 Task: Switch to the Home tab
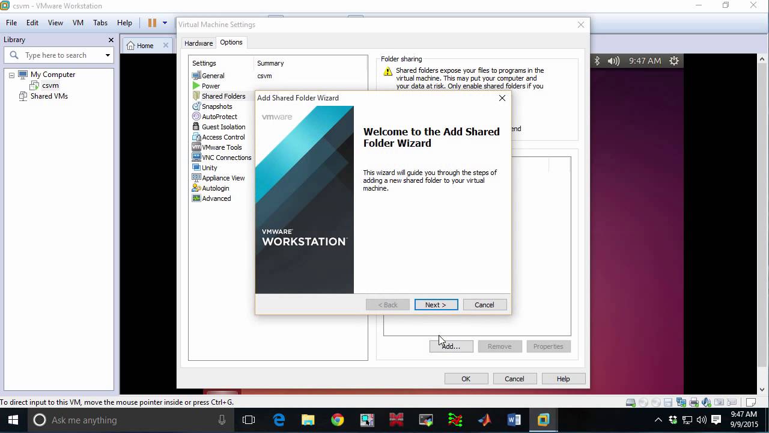[145, 46]
